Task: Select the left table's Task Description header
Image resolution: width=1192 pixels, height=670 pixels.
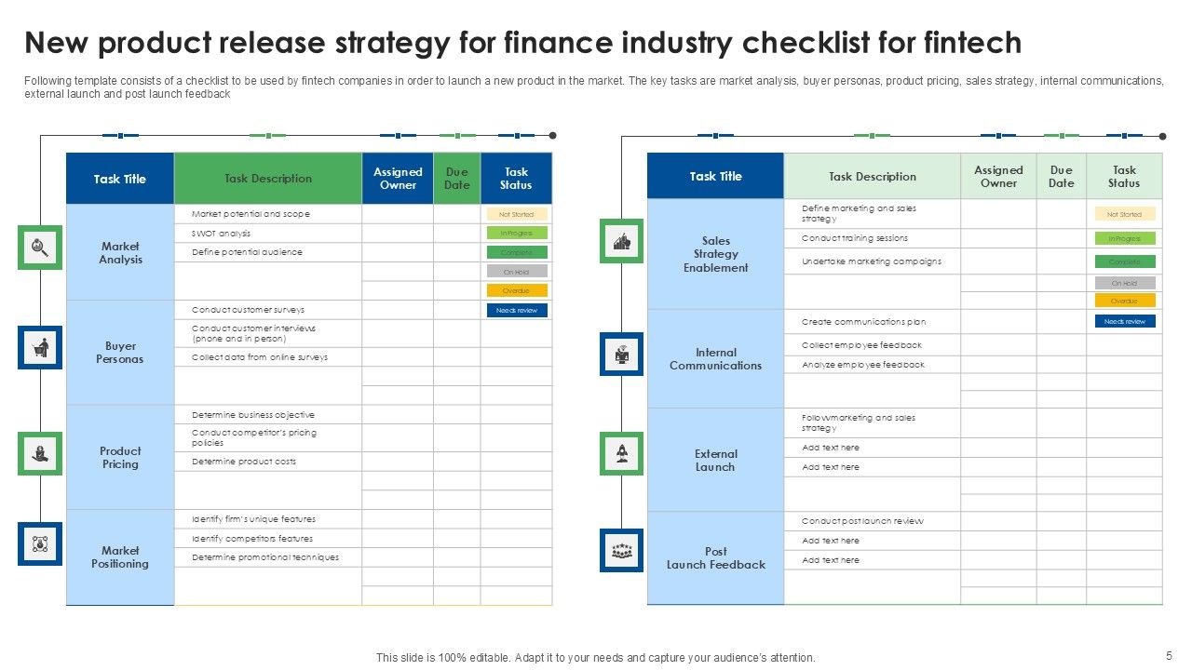Action: (268, 179)
